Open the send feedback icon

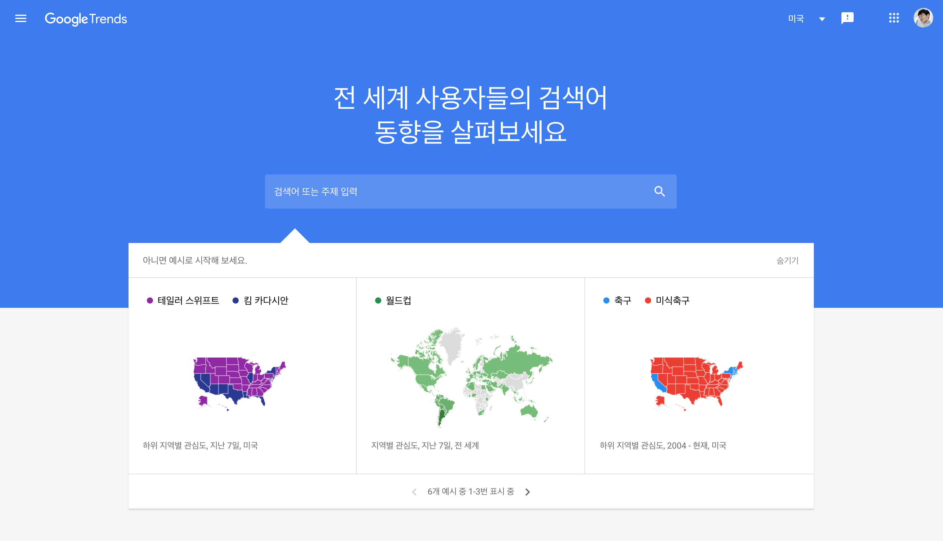tap(847, 18)
